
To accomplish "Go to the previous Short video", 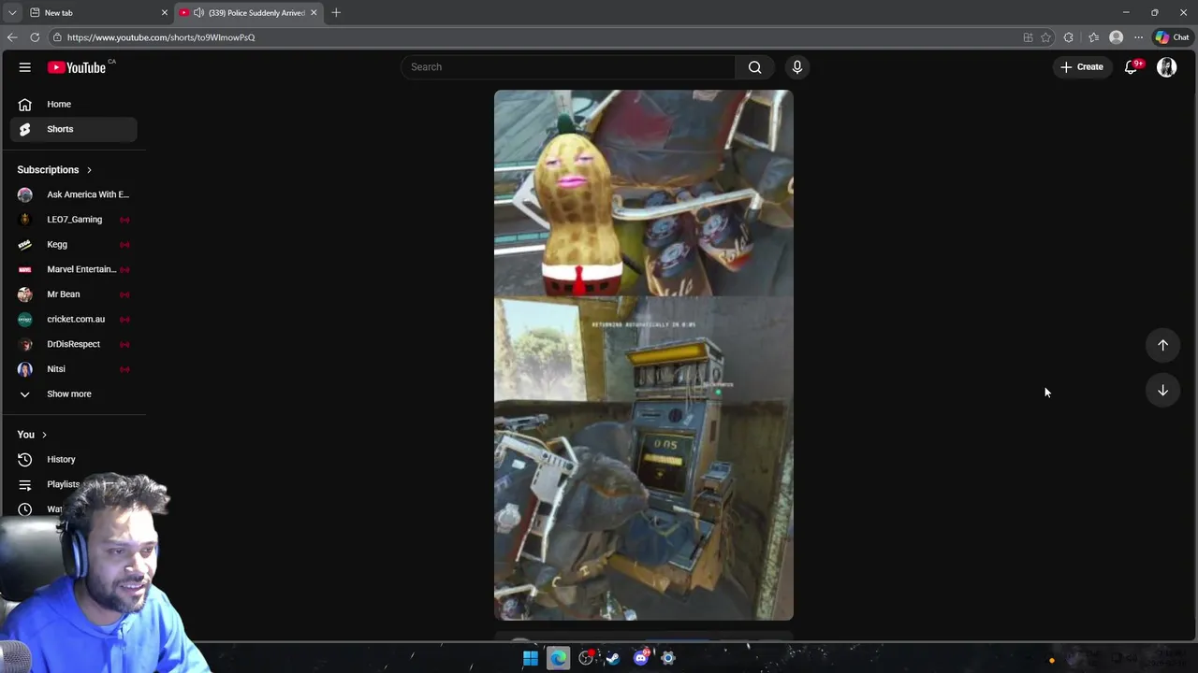I will pyautogui.click(x=1162, y=345).
